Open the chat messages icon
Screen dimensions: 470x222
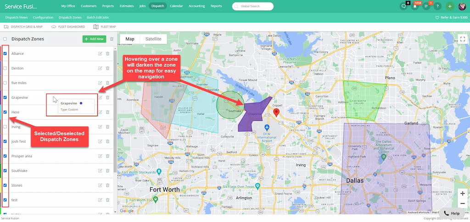pos(403,6)
